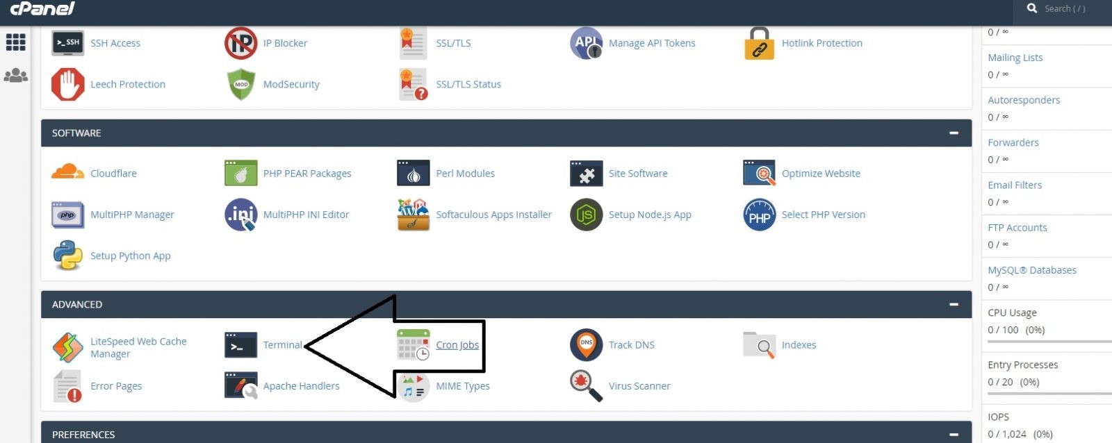Click the Leech Protection hand icon
This screenshot has height=443, width=1112.
(x=67, y=84)
